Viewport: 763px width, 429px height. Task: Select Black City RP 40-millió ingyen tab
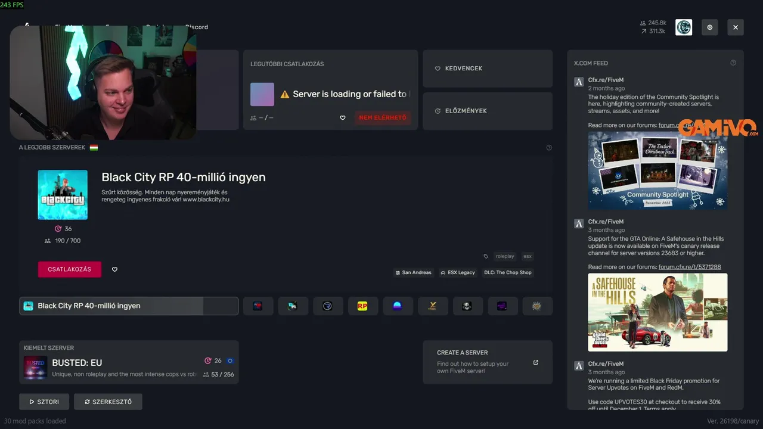(129, 306)
